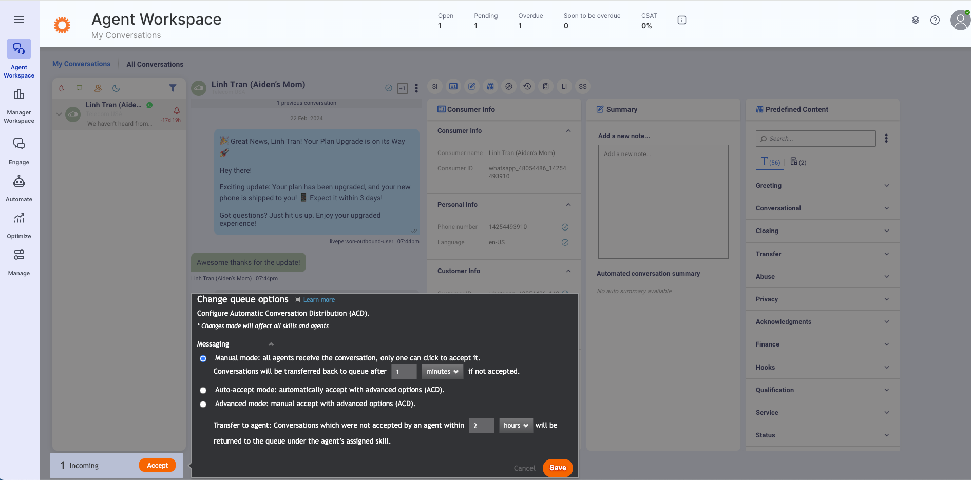971x480 pixels.
Task: Click the Predefined Content search field
Action: click(815, 139)
